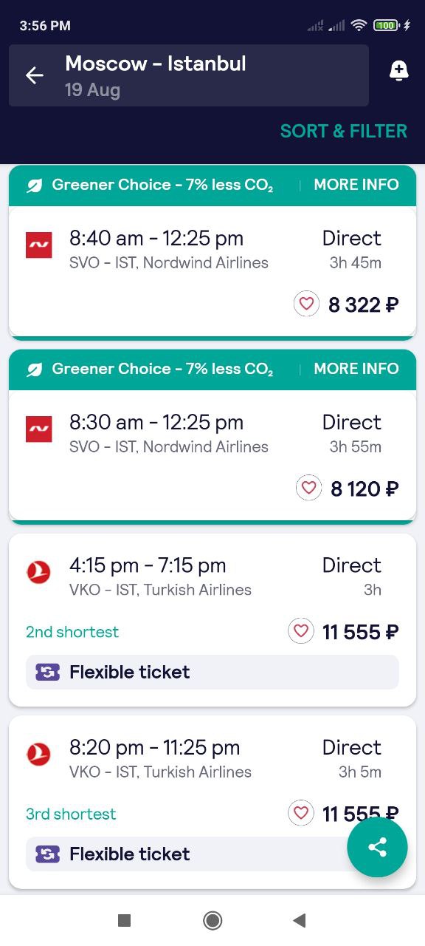425x946 pixels.
Task: Tap the Nordwind Airlines logo on 8:40 am flight
Action: pyautogui.click(x=39, y=245)
